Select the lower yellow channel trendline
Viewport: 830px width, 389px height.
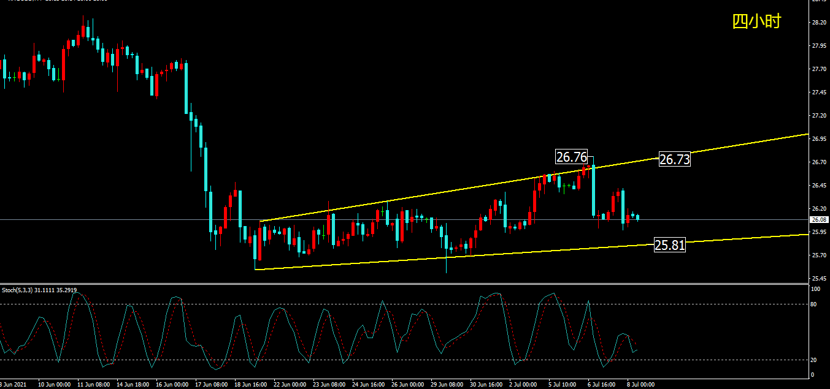(x=531, y=252)
